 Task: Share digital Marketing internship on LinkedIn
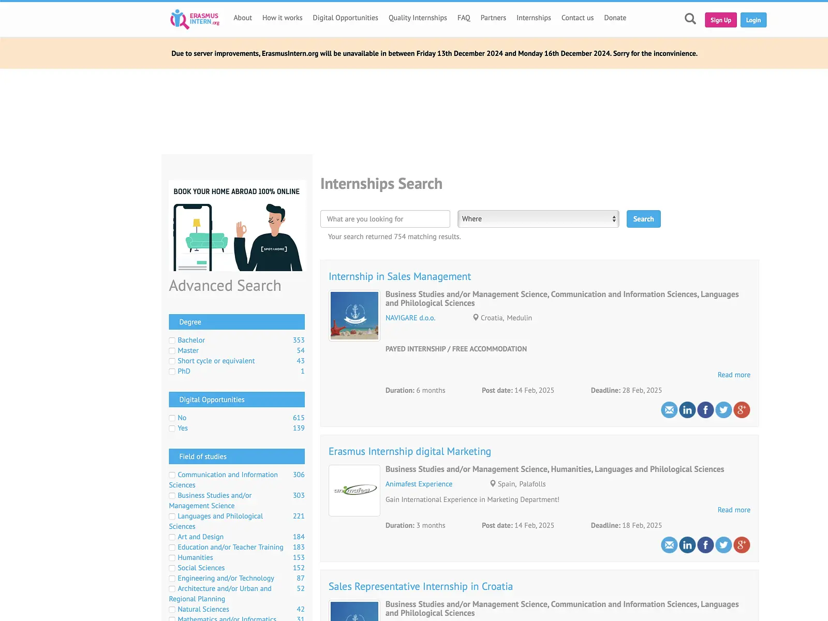pyautogui.click(x=687, y=545)
